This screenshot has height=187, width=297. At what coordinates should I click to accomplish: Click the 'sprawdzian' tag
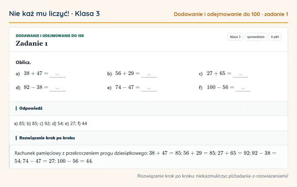(255, 37)
